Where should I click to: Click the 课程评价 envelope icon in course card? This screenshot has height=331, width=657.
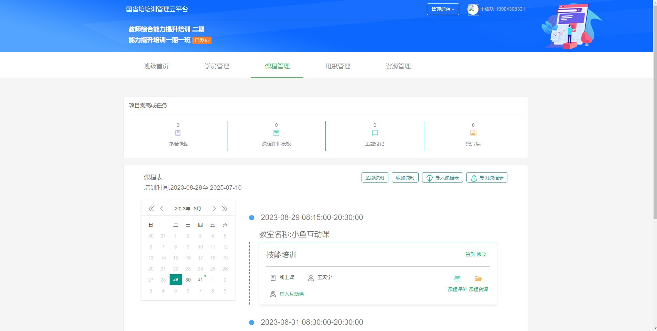pos(457,279)
